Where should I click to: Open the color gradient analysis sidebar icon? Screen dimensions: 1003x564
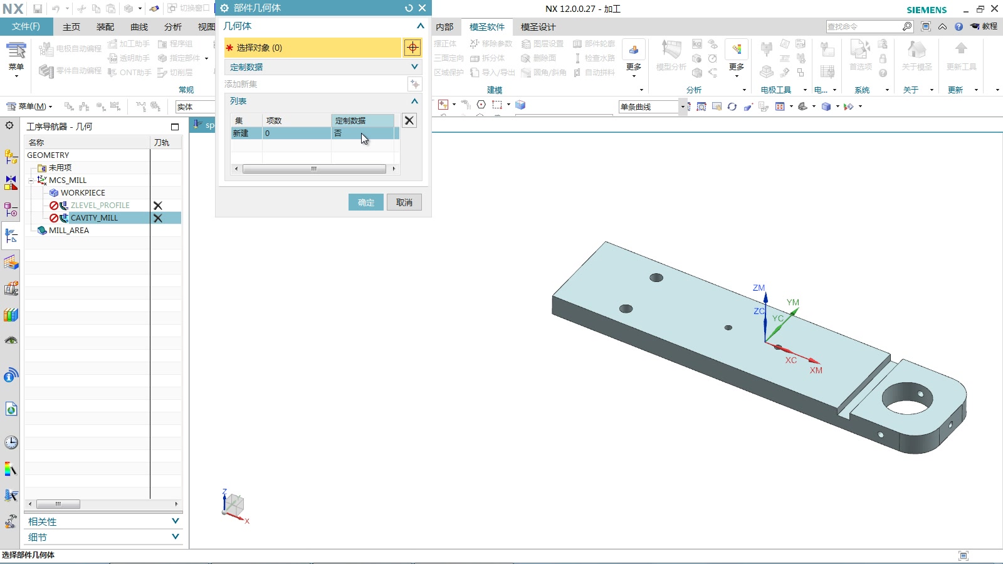click(11, 469)
